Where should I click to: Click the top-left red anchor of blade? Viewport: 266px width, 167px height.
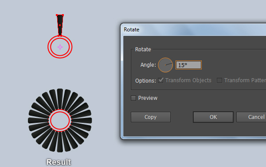tap(57, 15)
